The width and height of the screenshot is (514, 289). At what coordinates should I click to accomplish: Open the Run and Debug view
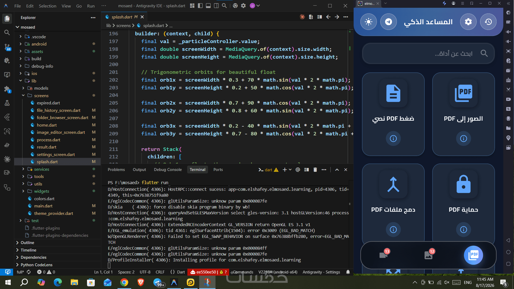click(x=7, y=61)
